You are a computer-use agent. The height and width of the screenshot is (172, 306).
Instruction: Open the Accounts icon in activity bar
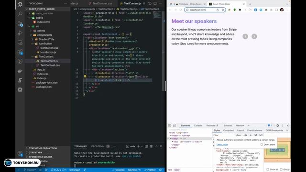(20, 154)
